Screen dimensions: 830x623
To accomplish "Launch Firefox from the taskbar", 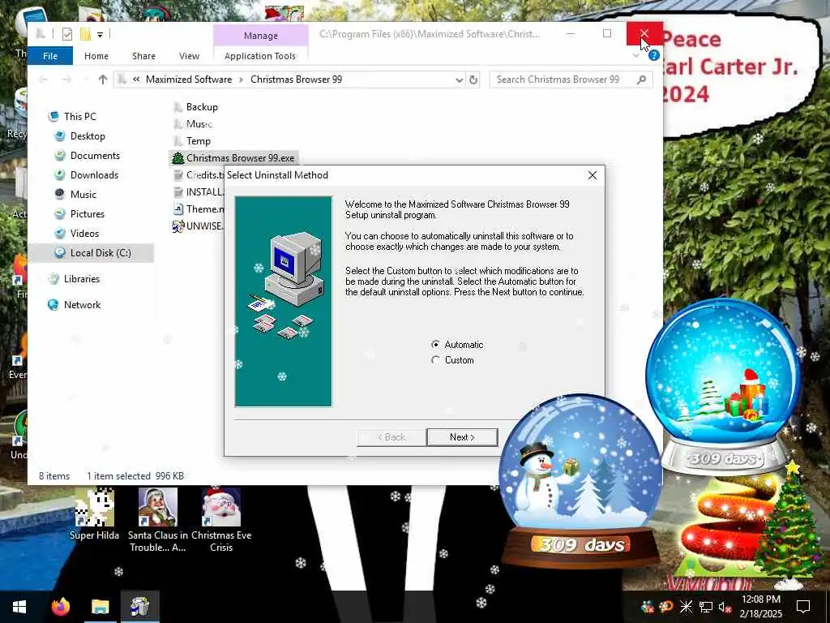I will click(61, 607).
